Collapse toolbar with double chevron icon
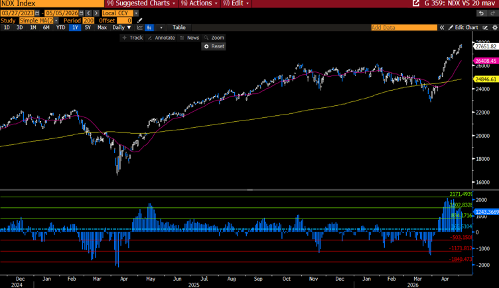499x288 pixels. pyautogui.click(x=442, y=28)
